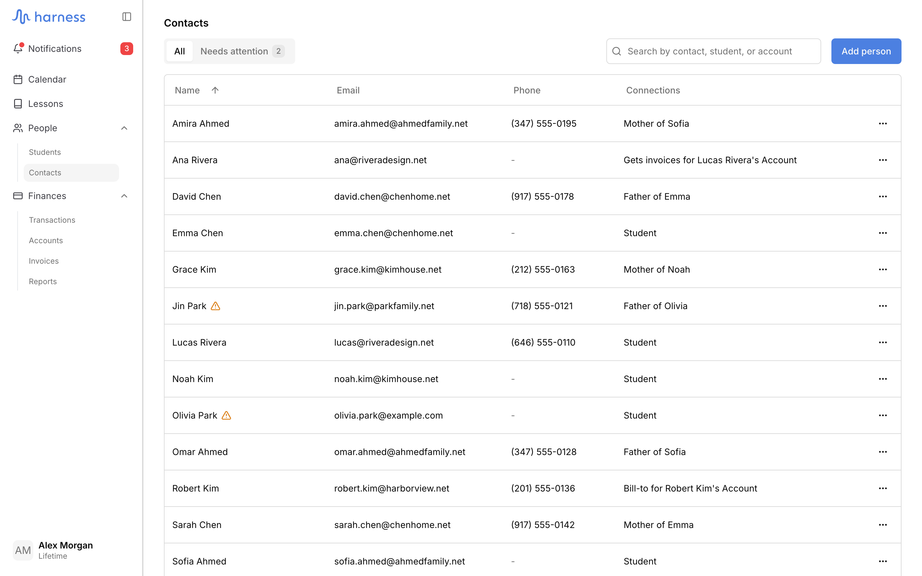This screenshot has height=576, width=922.
Task: Open the actions menu for Sofia Ahmed
Action: coord(883,561)
